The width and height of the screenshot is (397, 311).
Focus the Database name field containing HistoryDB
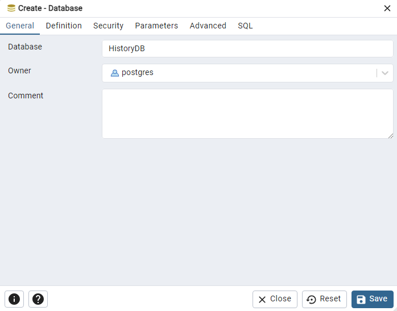point(247,49)
